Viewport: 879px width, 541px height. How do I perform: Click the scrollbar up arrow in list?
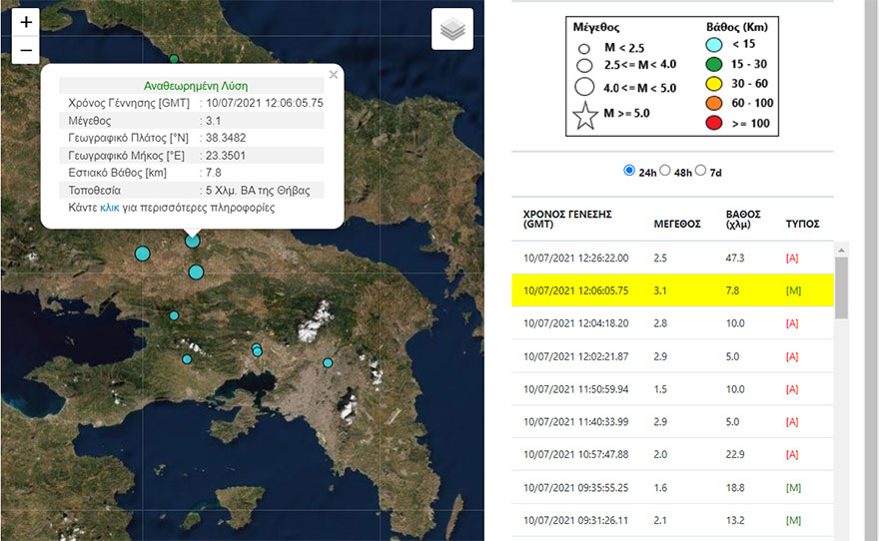841,250
